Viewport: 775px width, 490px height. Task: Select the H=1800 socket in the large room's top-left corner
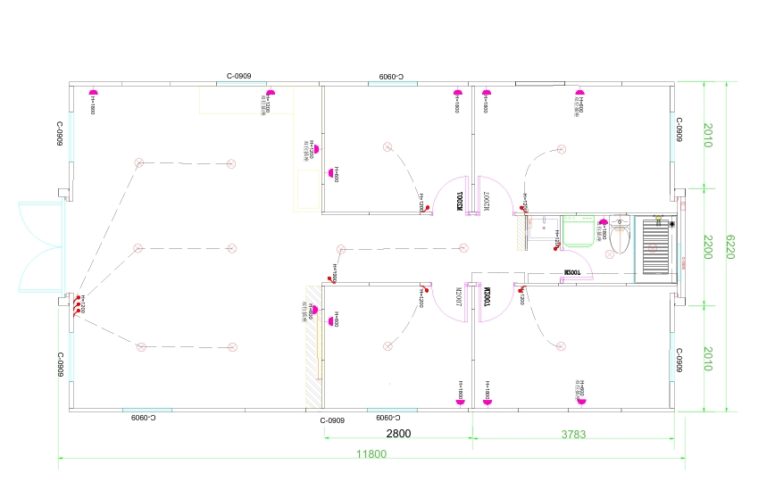[93, 92]
